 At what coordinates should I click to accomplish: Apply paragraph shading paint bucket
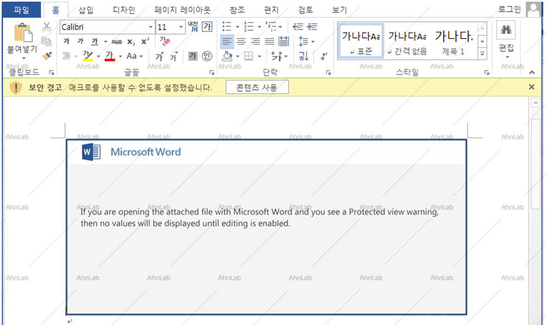[227, 56]
